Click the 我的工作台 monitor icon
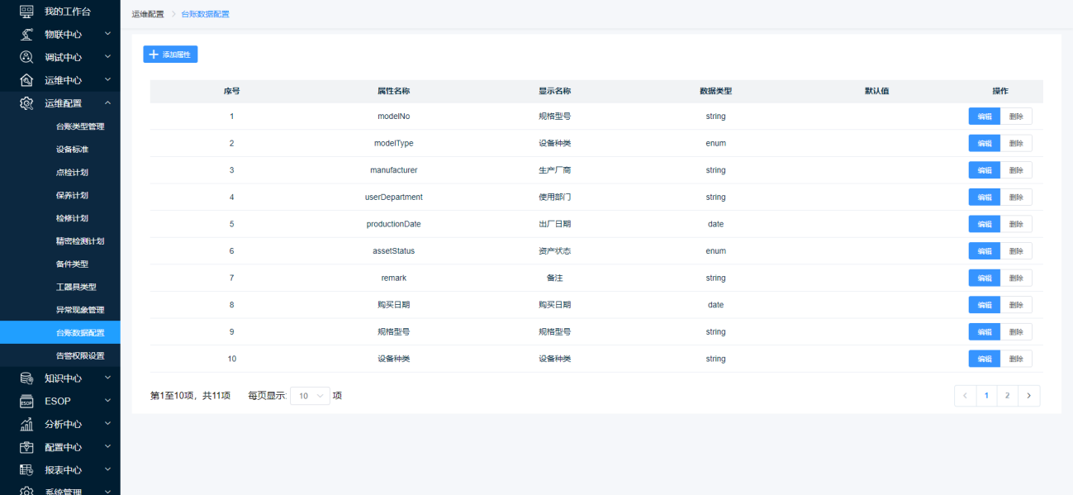The width and height of the screenshot is (1073, 495). click(26, 12)
